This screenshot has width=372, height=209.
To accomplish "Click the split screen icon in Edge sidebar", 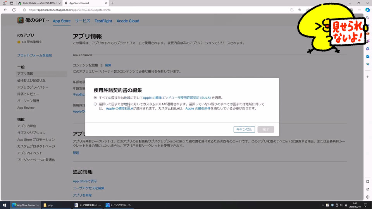I will click(367, 182).
